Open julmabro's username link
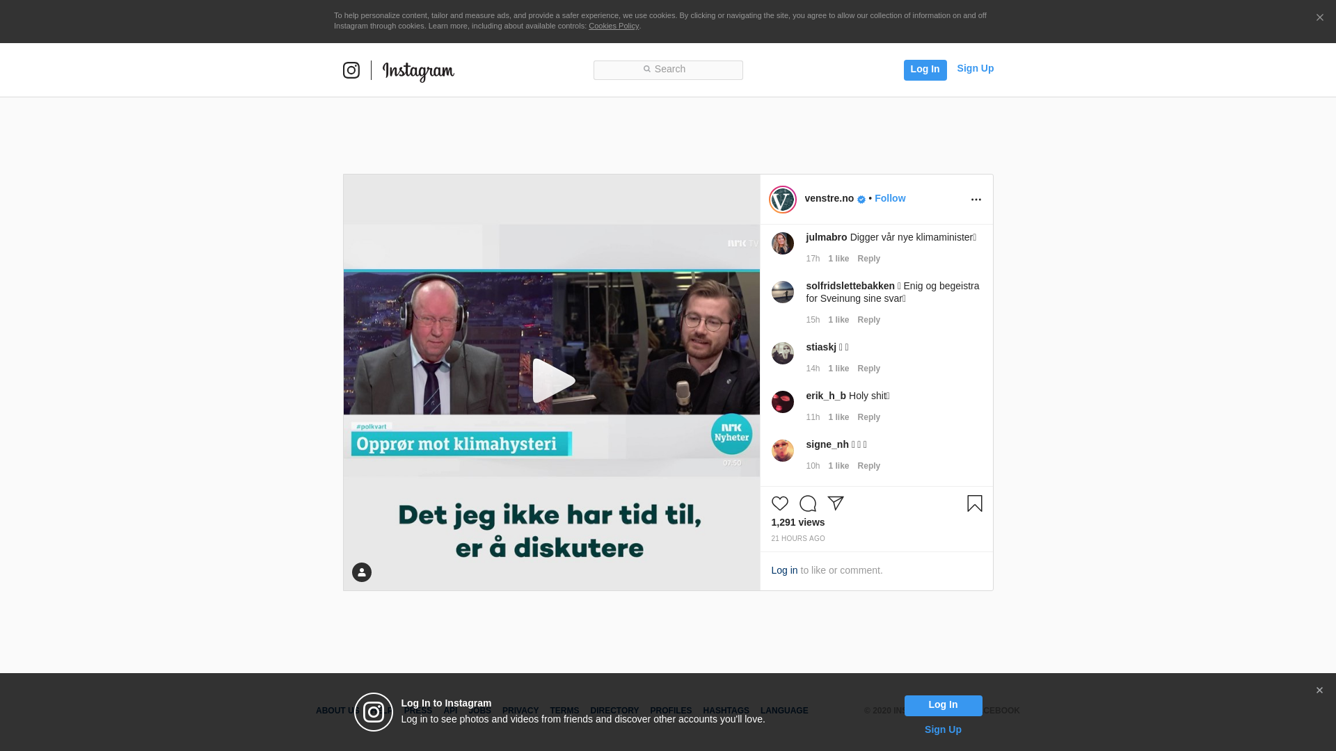This screenshot has height=751, width=1336. point(827,237)
